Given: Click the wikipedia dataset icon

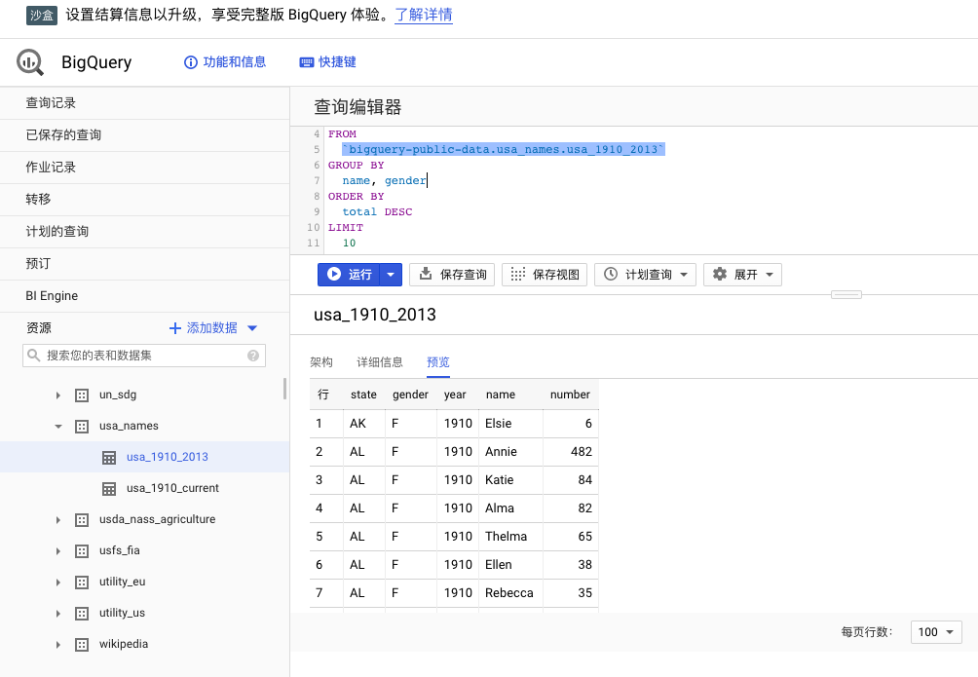Looking at the screenshot, I should pyautogui.click(x=82, y=645).
